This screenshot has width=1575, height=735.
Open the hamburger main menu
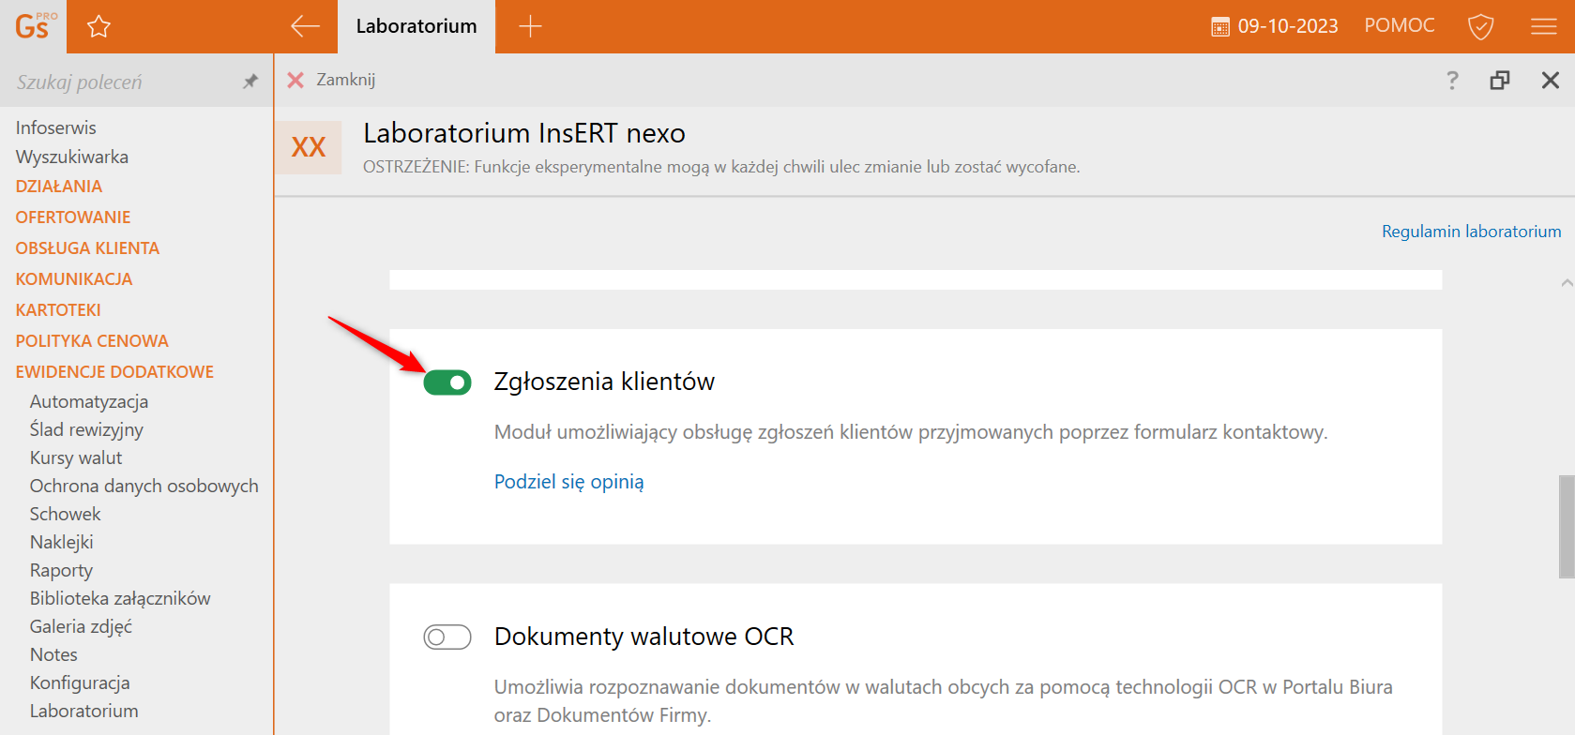[1543, 26]
